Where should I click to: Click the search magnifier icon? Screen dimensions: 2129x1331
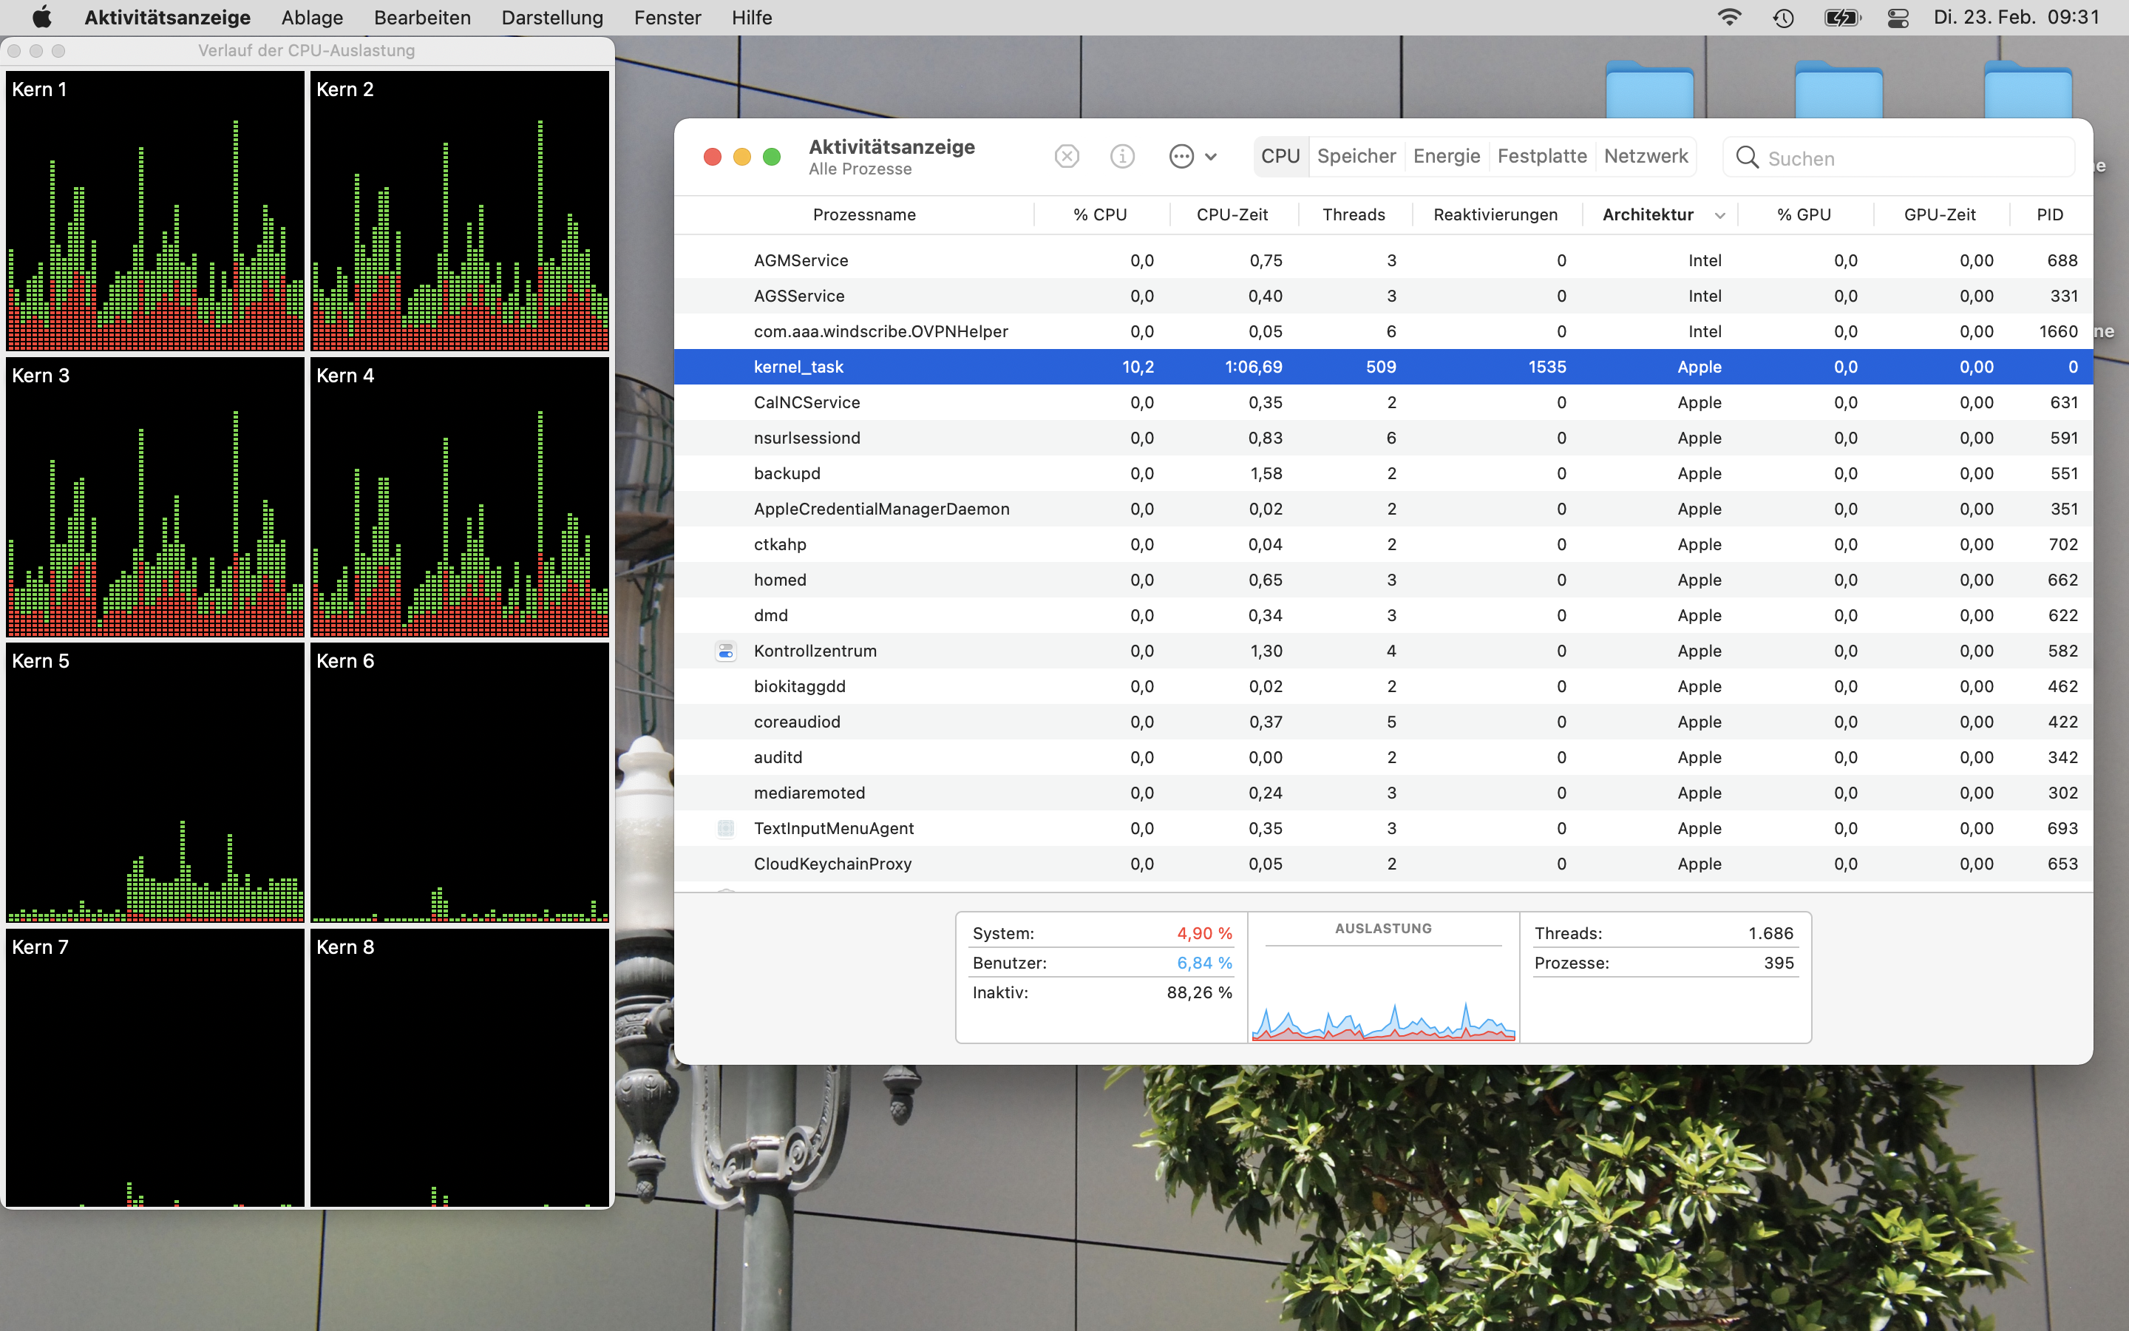click(x=1746, y=158)
